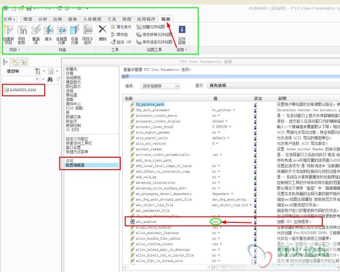
Task: Switch to the Applications (应用程序) tab
Action: pyautogui.click(x=146, y=19)
